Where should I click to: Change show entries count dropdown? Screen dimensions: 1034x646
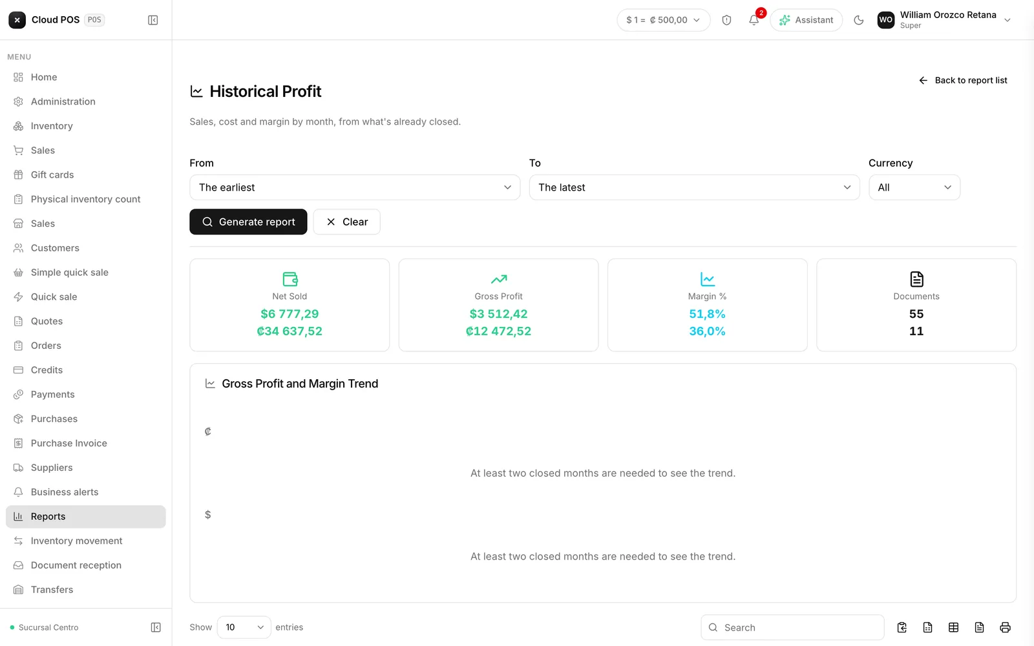pyautogui.click(x=244, y=627)
